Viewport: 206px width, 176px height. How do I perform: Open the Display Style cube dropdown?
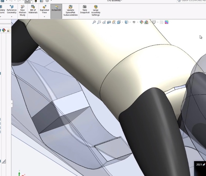[126, 22]
